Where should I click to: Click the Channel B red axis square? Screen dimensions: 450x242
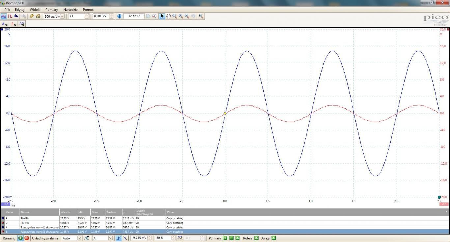448,29
